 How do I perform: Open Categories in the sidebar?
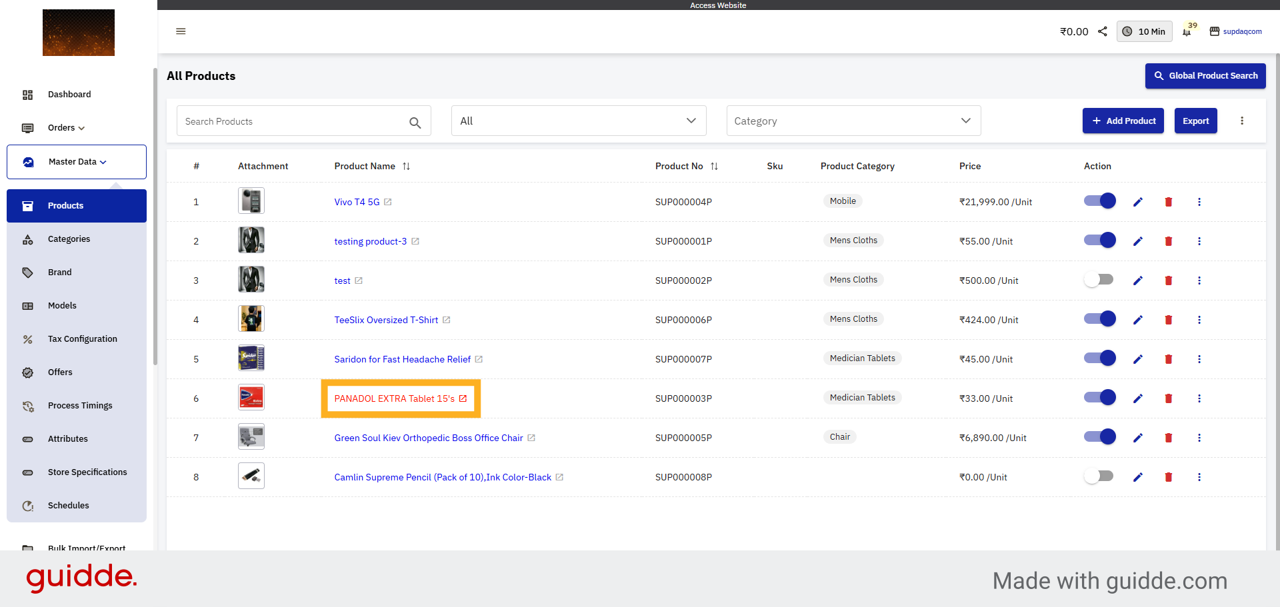coord(69,239)
